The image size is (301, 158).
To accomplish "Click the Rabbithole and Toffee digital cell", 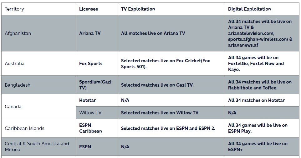I will point(260,85).
